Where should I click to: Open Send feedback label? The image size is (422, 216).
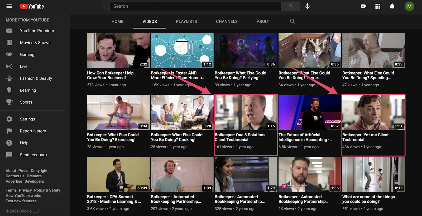click(34, 155)
